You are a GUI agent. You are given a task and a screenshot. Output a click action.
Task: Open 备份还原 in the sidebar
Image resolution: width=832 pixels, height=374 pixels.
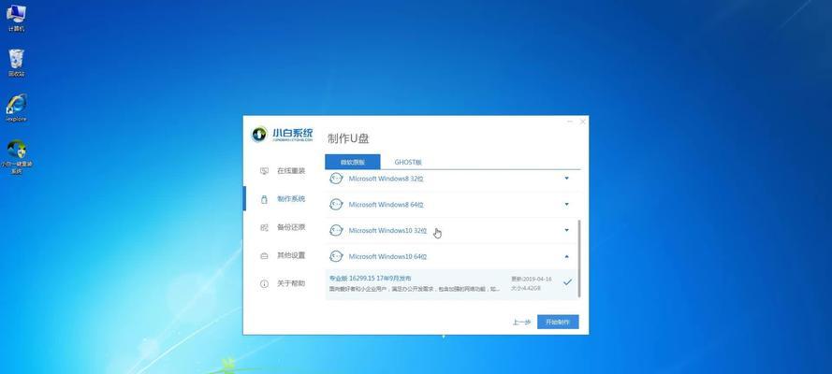coord(284,227)
